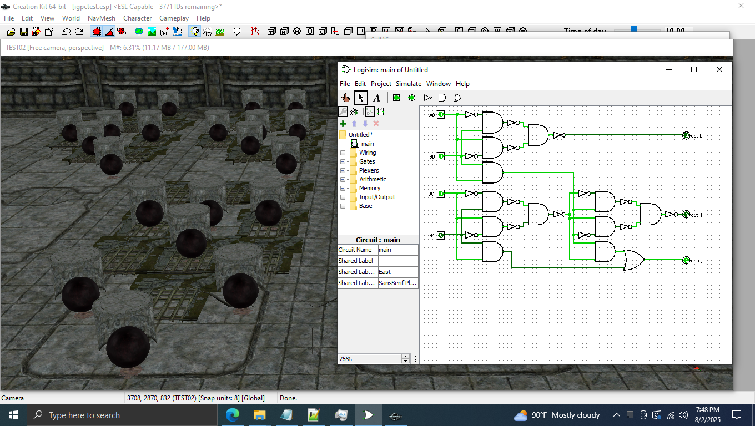Pick the AND gate tool in Logisim
755x426 pixels.
point(442,98)
